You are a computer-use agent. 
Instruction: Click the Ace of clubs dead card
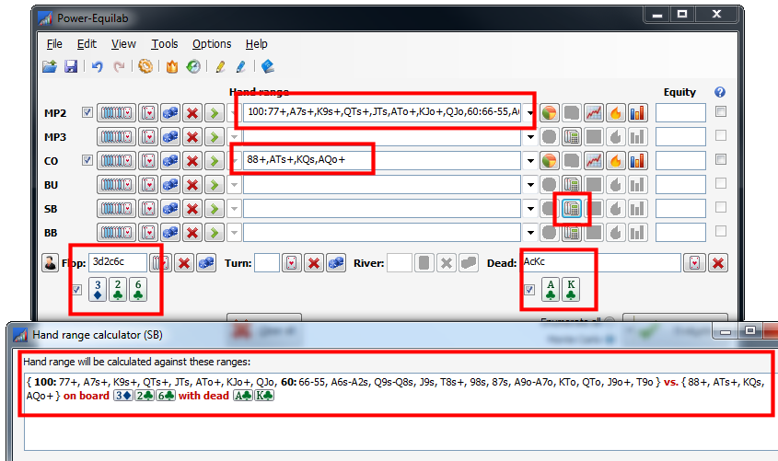pos(551,290)
